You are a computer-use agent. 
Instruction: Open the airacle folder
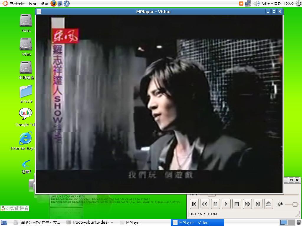(26, 94)
